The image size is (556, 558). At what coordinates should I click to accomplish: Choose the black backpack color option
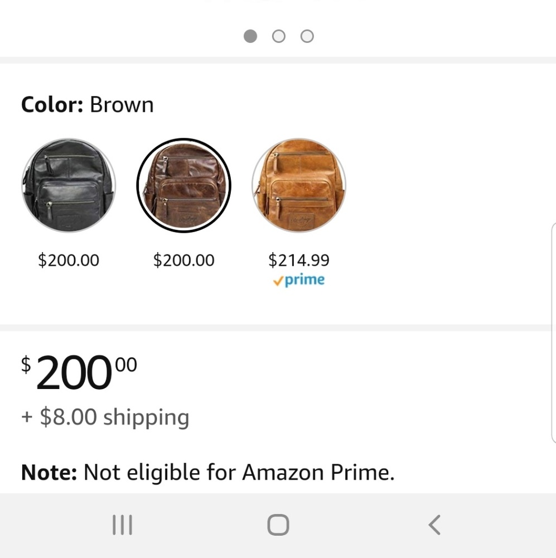click(69, 185)
